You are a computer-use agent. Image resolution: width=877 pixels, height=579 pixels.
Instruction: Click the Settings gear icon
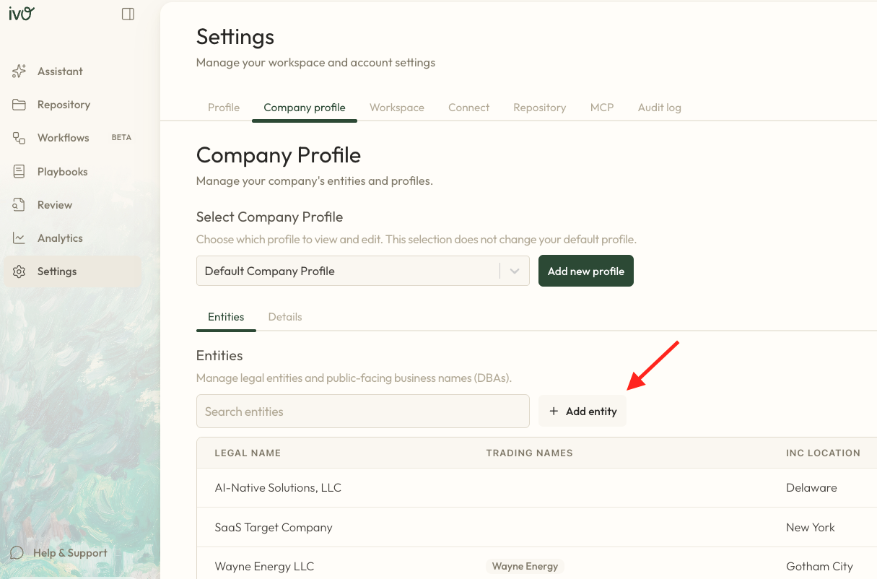point(19,271)
